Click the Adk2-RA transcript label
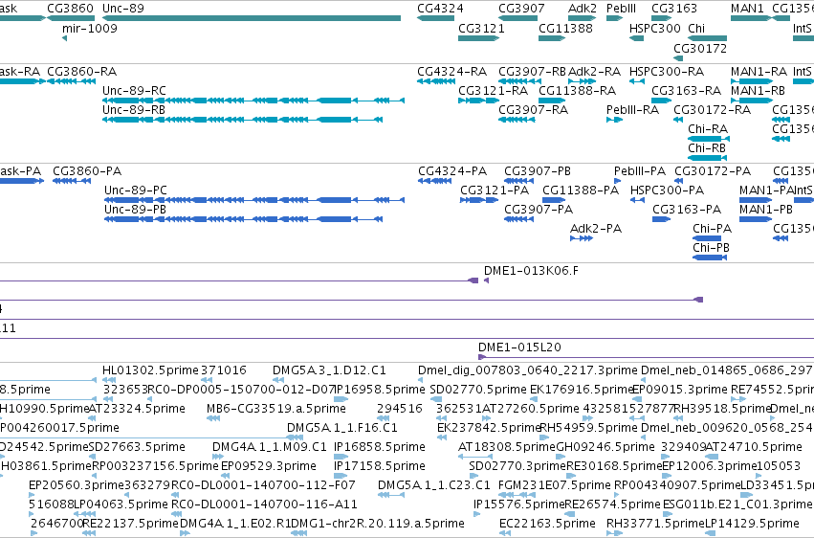 pos(594,71)
